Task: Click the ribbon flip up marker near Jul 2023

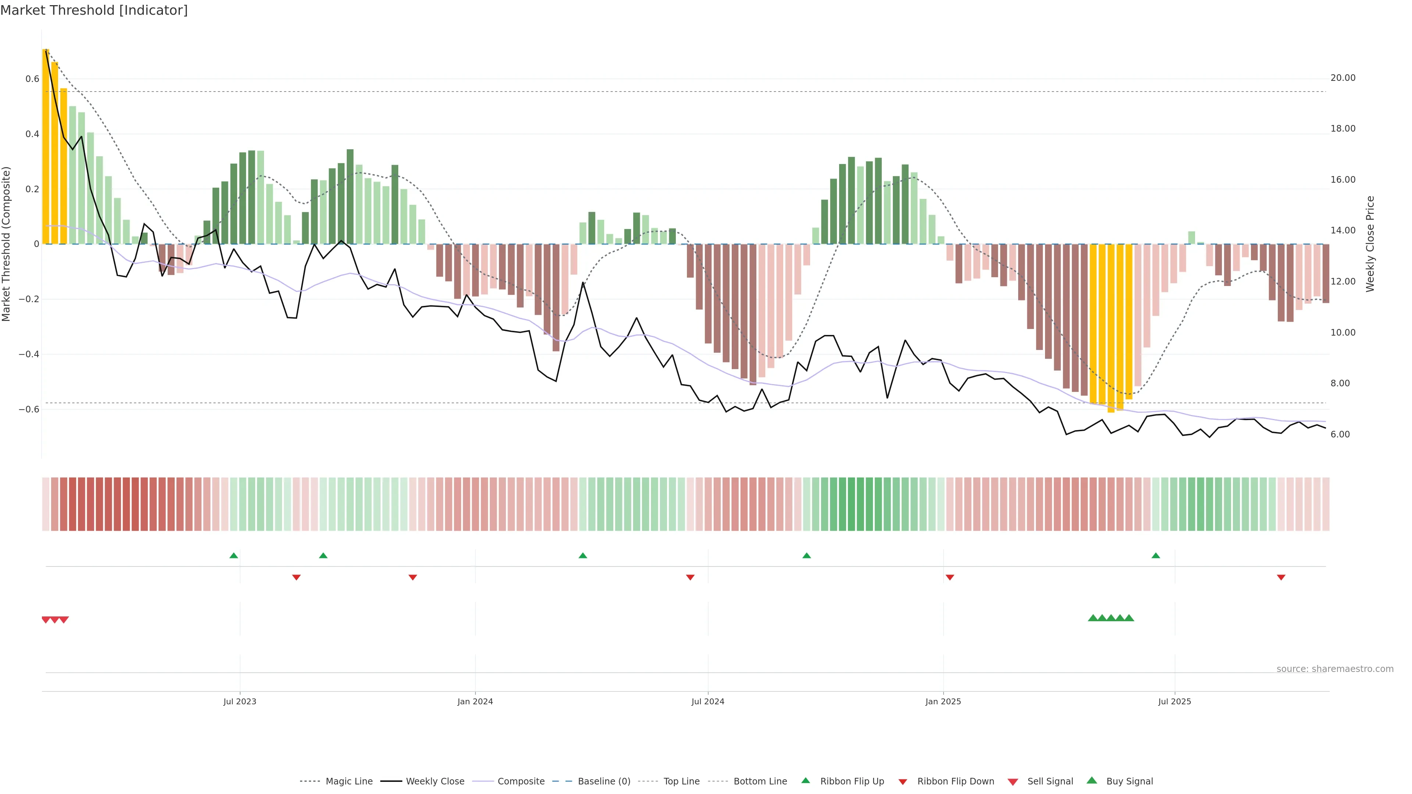Action: pyautogui.click(x=233, y=556)
